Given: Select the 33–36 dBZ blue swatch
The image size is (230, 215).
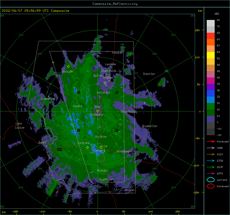Looking at the screenshot, I should tap(211, 94).
